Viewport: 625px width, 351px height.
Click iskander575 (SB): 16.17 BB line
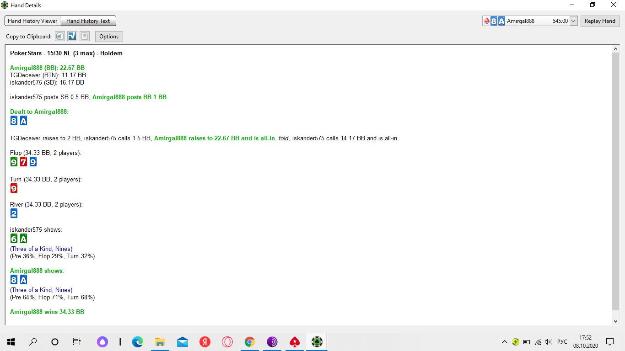[x=47, y=83]
